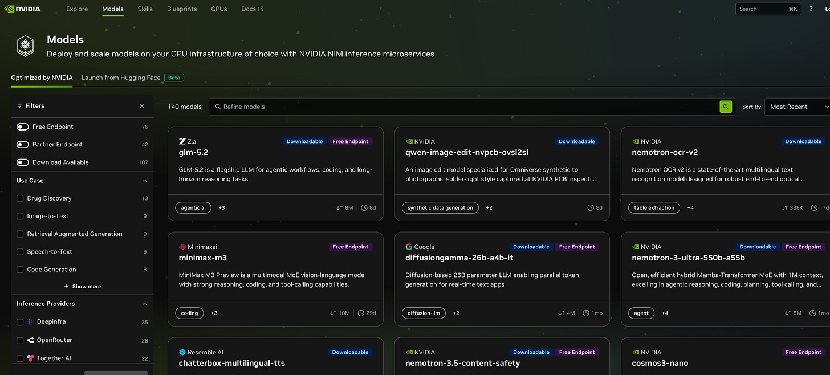Check the Image-to-Text use case
The image size is (830, 375).
click(20, 216)
